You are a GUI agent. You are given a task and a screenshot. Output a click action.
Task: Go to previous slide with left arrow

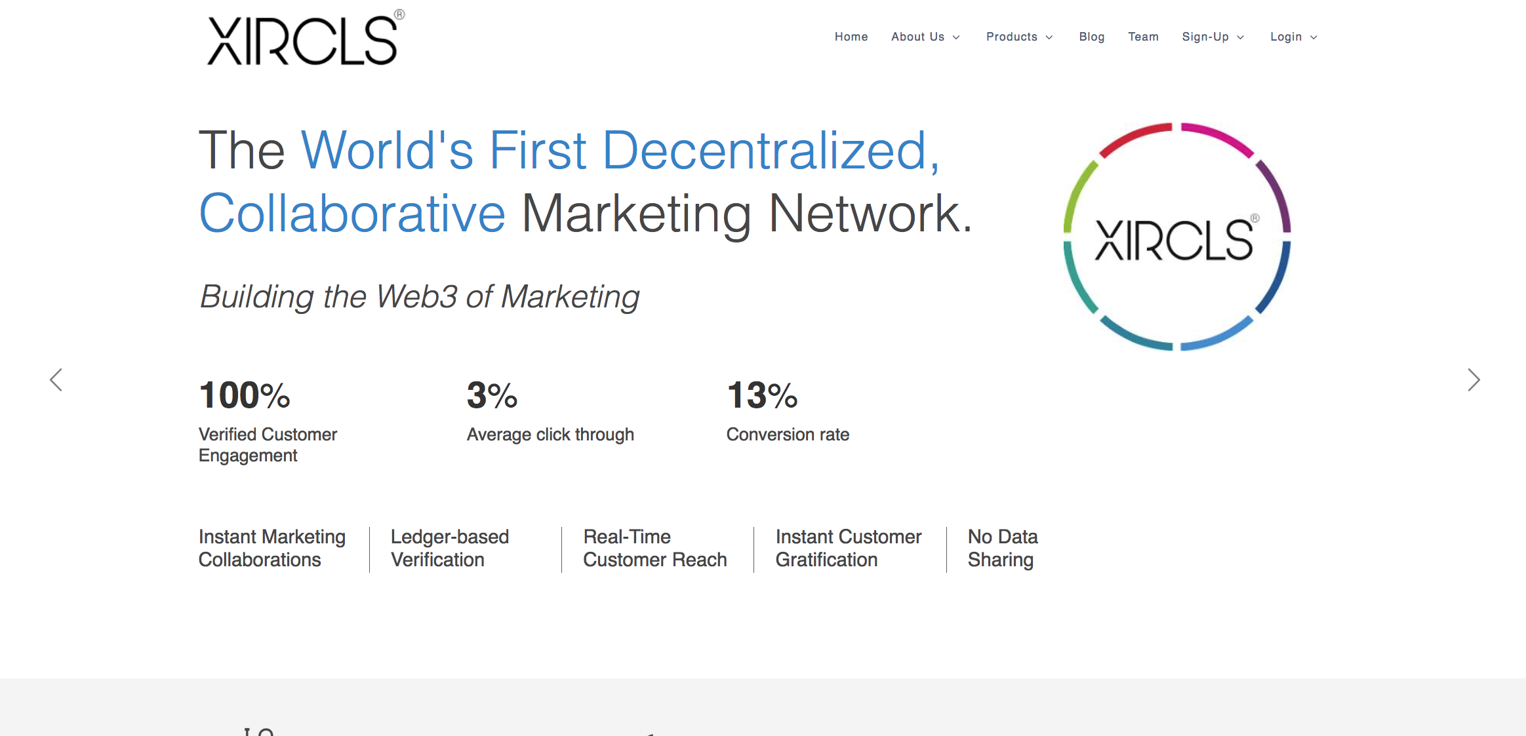56,379
